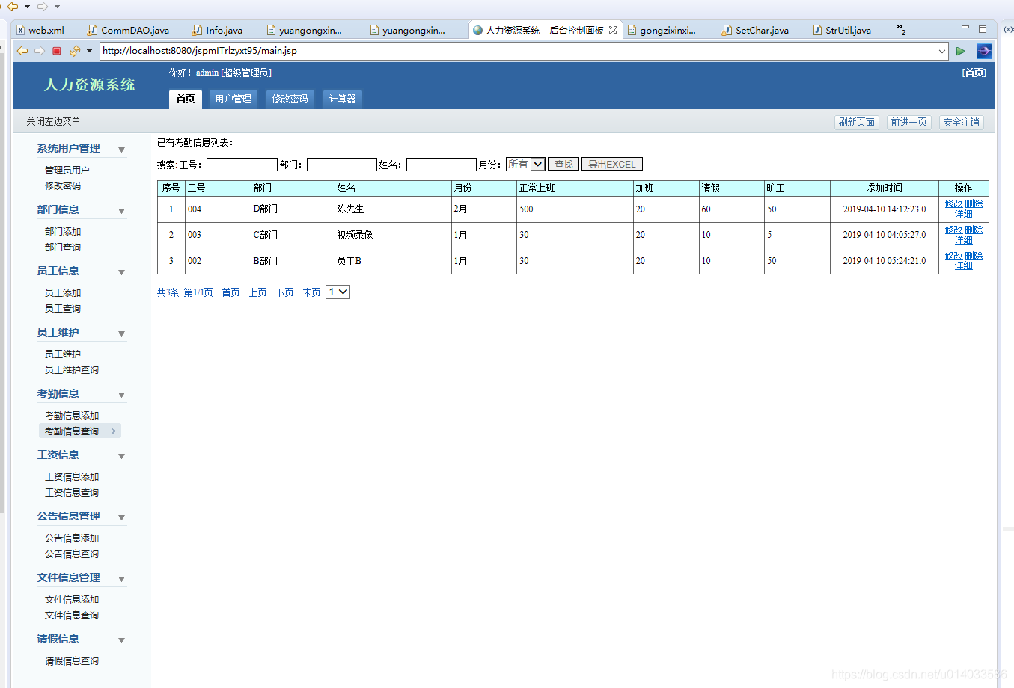Open 部门添加 in the sidebar
The width and height of the screenshot is (1014, 688).
(x=63, y=231)
